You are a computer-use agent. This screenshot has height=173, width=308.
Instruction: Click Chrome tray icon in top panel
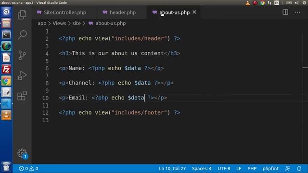click(x=262, y=3)
